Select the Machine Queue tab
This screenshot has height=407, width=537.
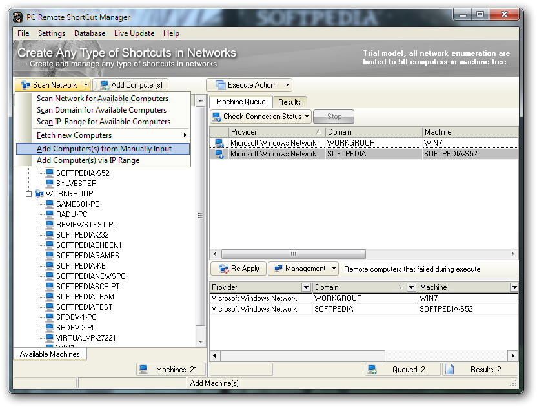click(241, 102)
